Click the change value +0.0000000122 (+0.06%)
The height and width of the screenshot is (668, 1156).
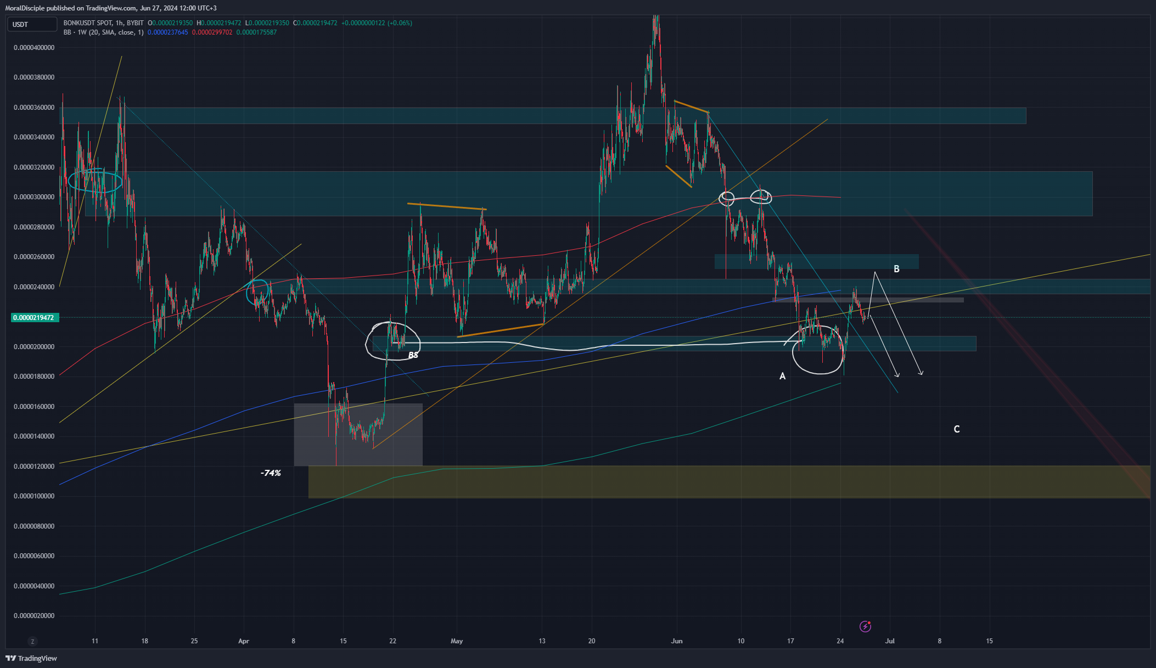(377, 23)
